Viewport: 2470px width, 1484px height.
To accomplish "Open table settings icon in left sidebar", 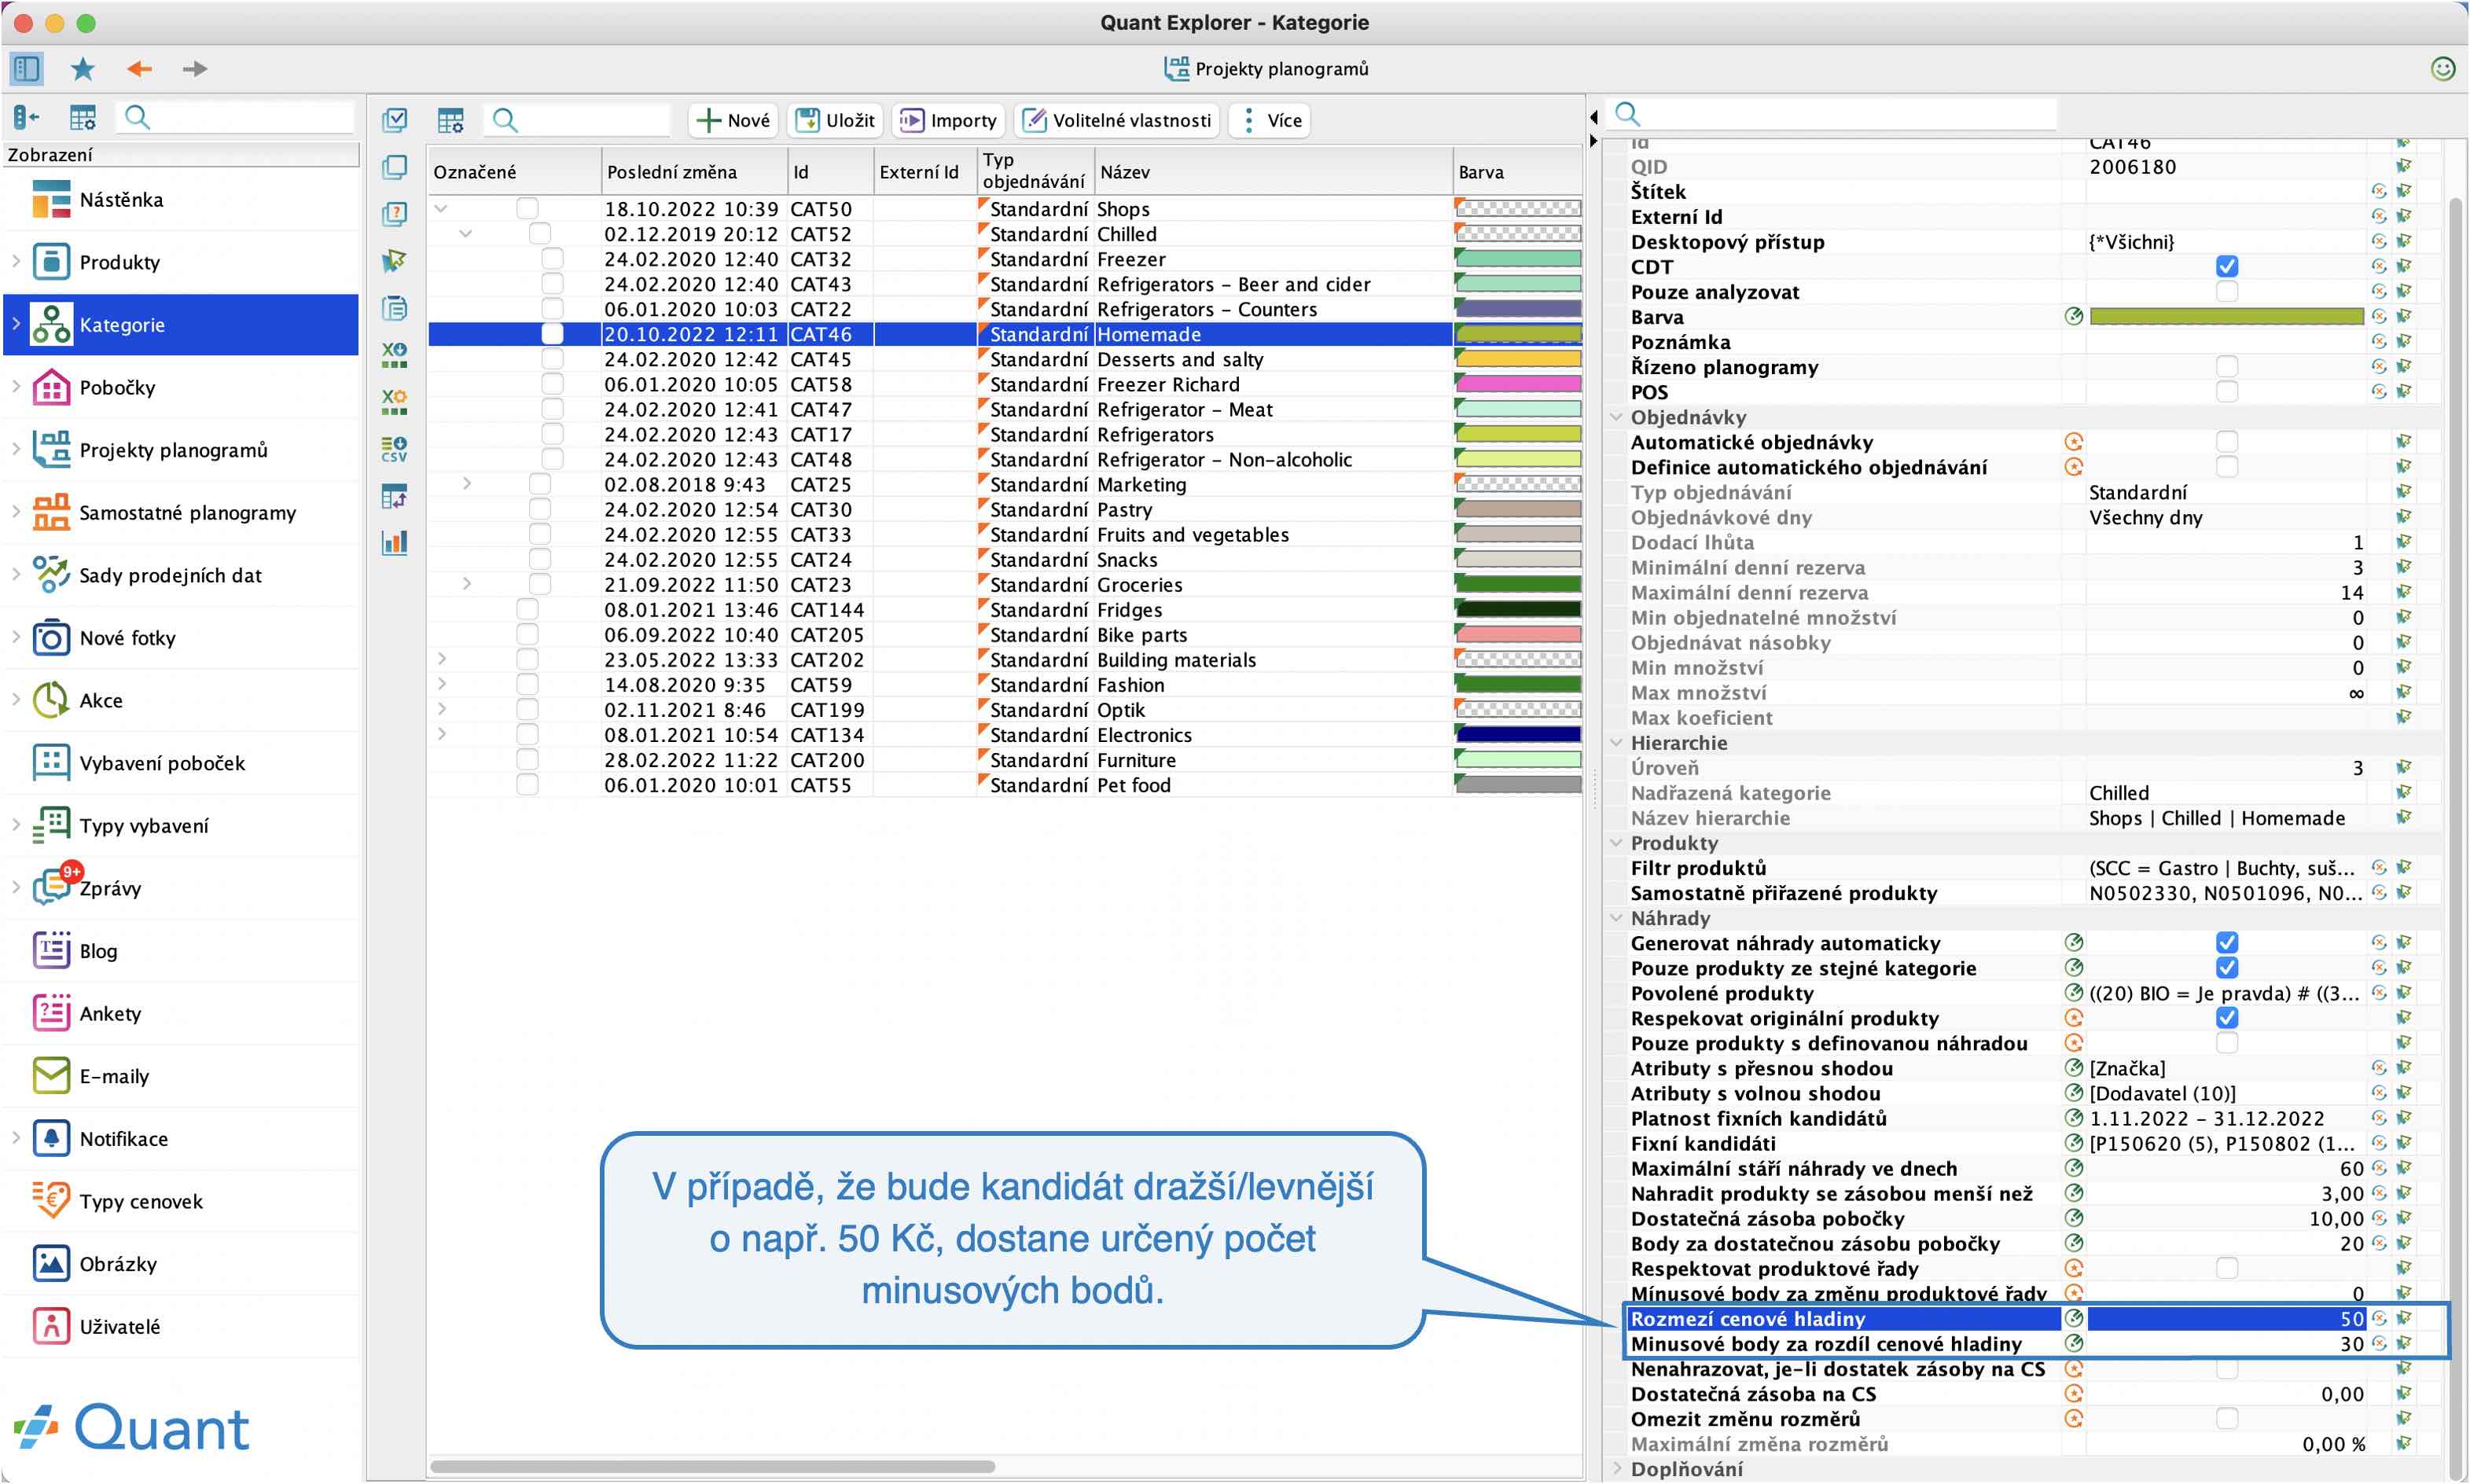I will [83, 118].
